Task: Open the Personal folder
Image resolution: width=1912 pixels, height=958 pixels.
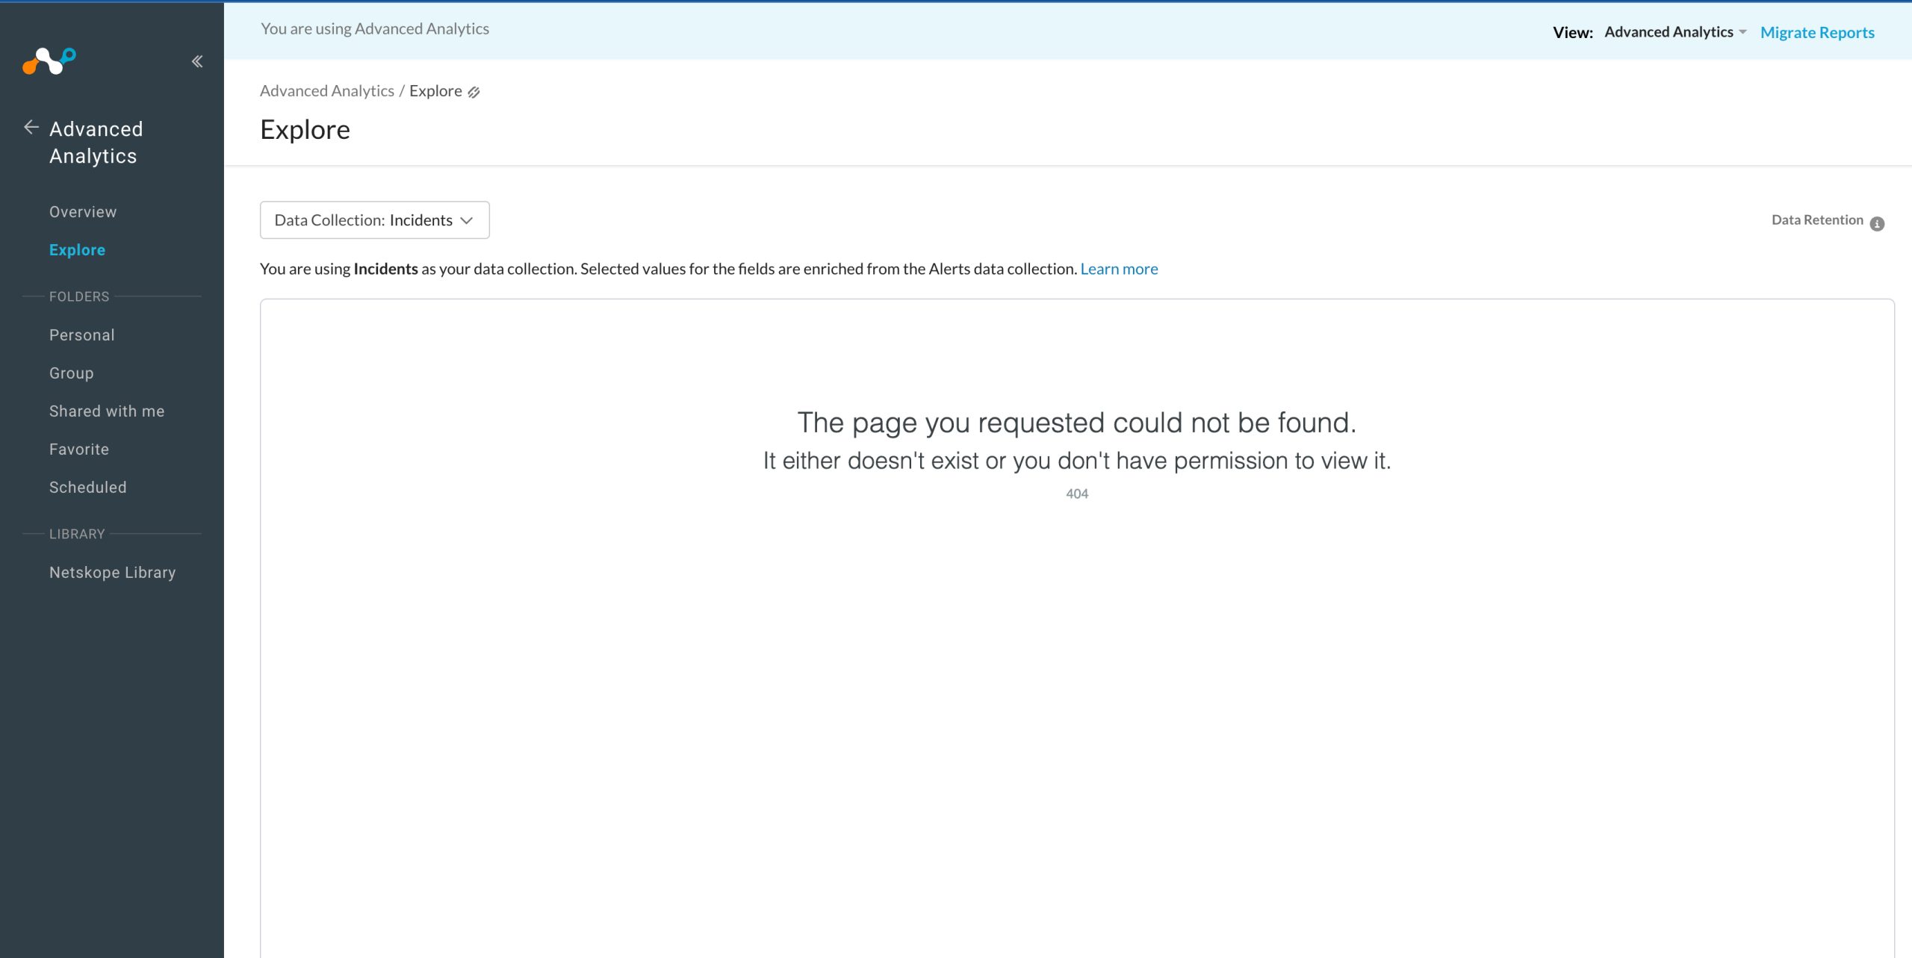Action: coord(82,335)
